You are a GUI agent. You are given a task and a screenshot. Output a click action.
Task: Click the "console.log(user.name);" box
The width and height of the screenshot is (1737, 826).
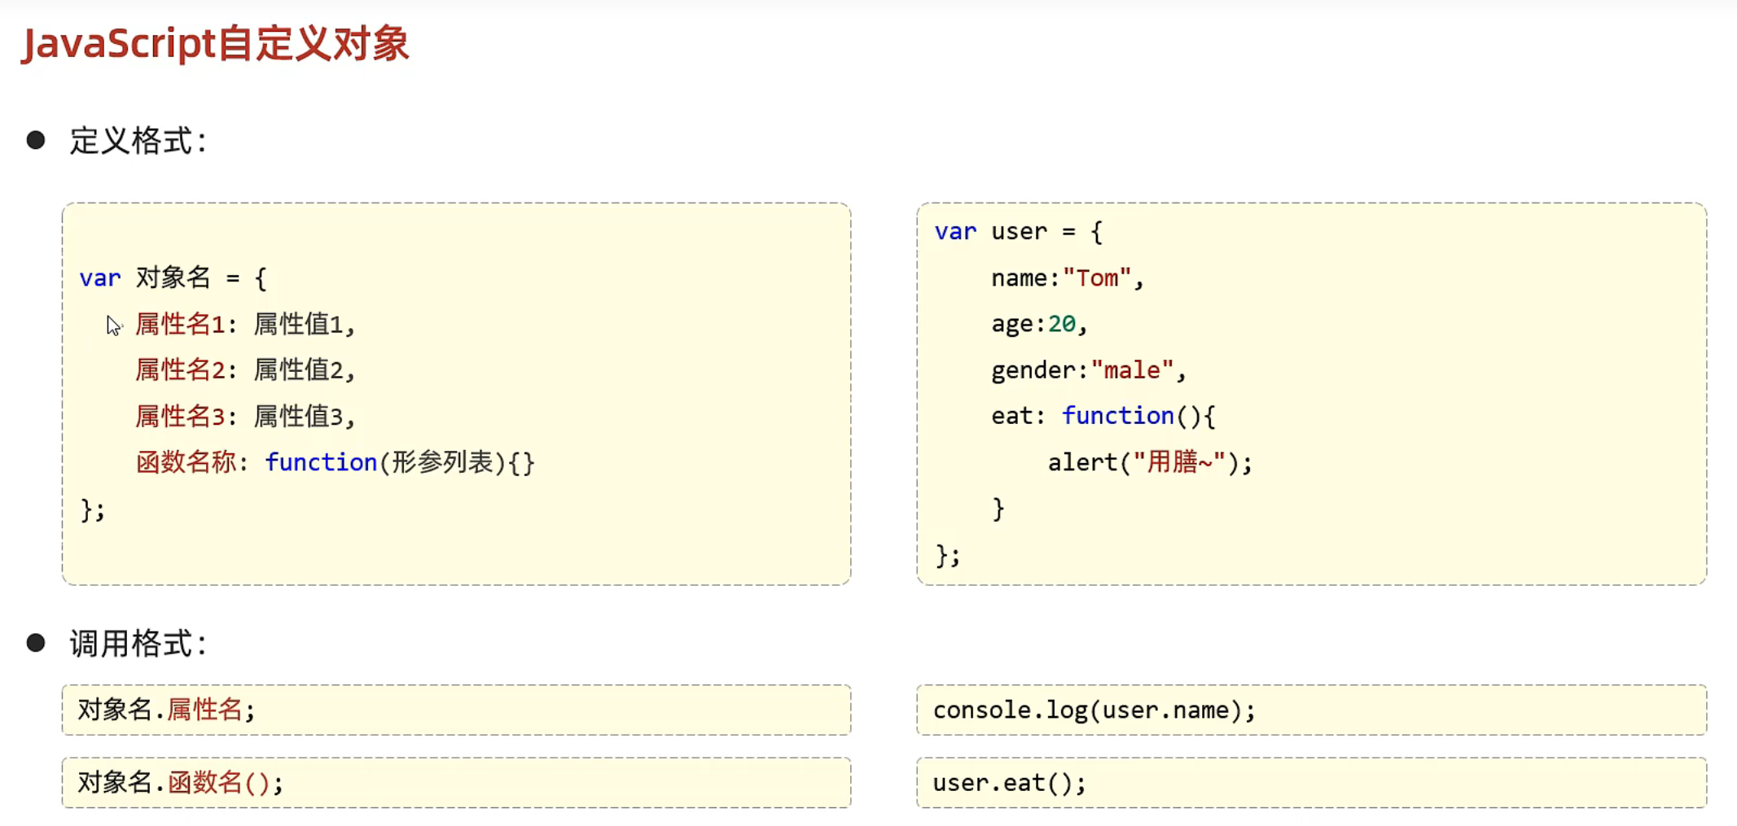pos(1311,710)
